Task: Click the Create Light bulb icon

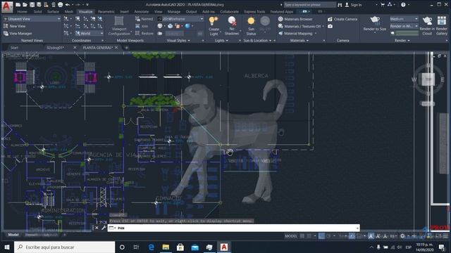Action: [214, 20]
